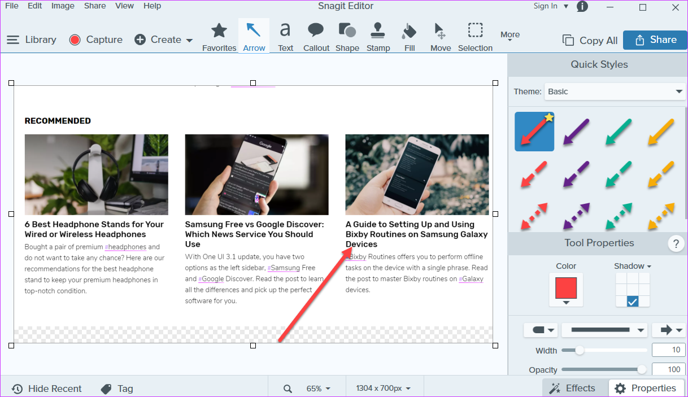The width and height of the screenshot is (688, 397).
Task: Select the Text tool
Action: [285, 37]
